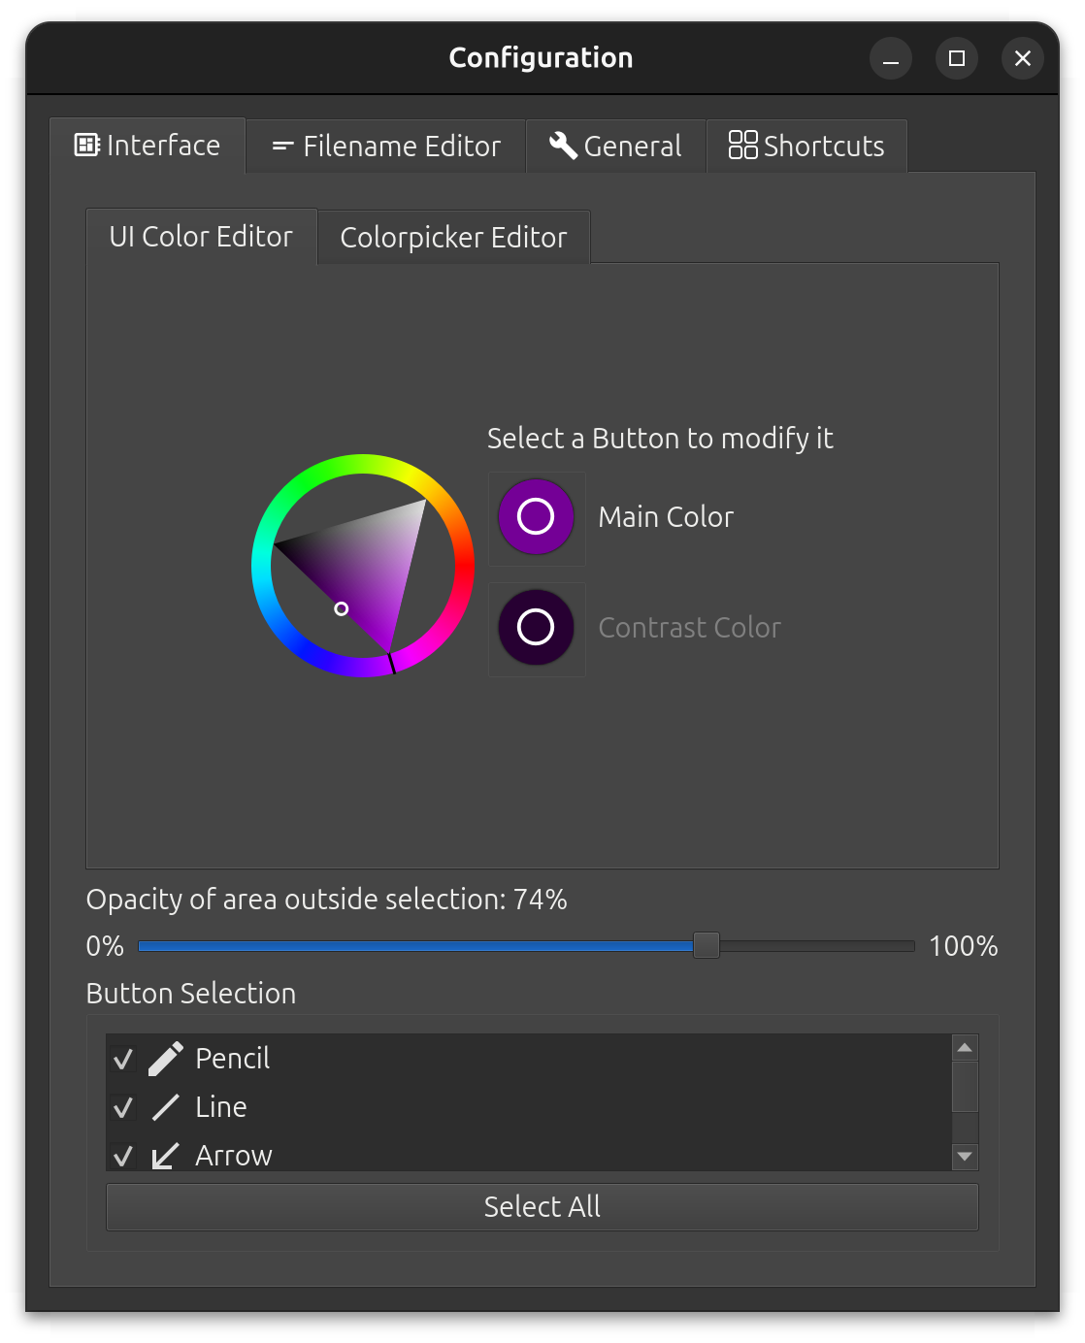1085x1343 pixels.
Task: Open the Filename Editor tab
Action: pyautogui.click(x=386, y=147)
